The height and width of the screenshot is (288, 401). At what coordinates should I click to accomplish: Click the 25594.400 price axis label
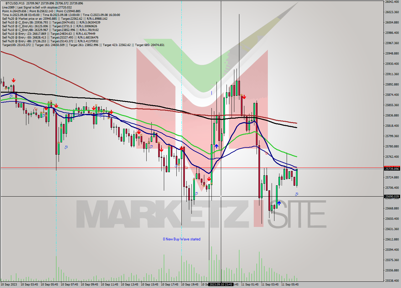pos(392,250)
